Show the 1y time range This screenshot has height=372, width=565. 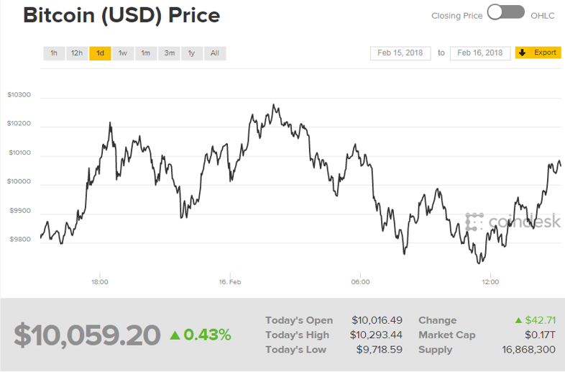(192, 53)
